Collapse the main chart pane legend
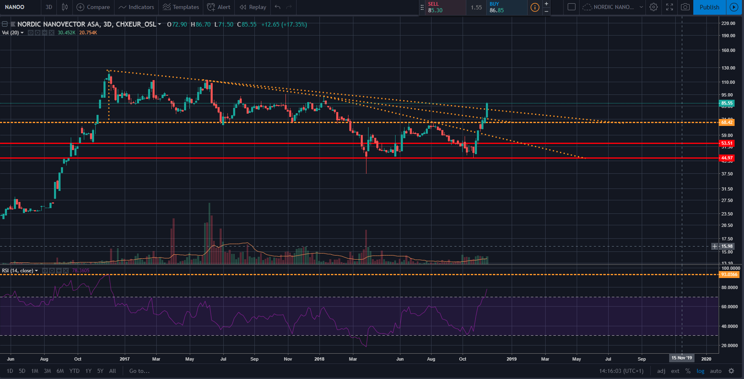This screenshot has width=744, height=379. [x=4, y=24]
